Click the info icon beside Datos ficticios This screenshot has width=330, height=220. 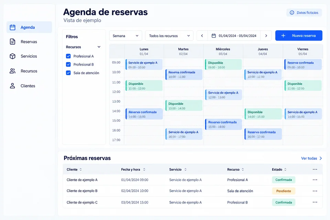point(292,13)
